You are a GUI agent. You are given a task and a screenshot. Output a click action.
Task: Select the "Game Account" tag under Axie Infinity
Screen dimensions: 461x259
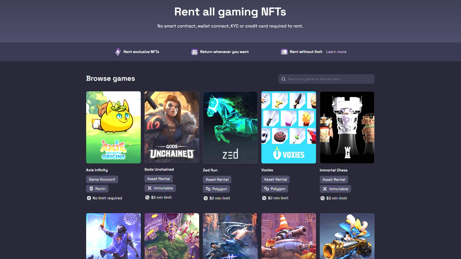(102, 179)
